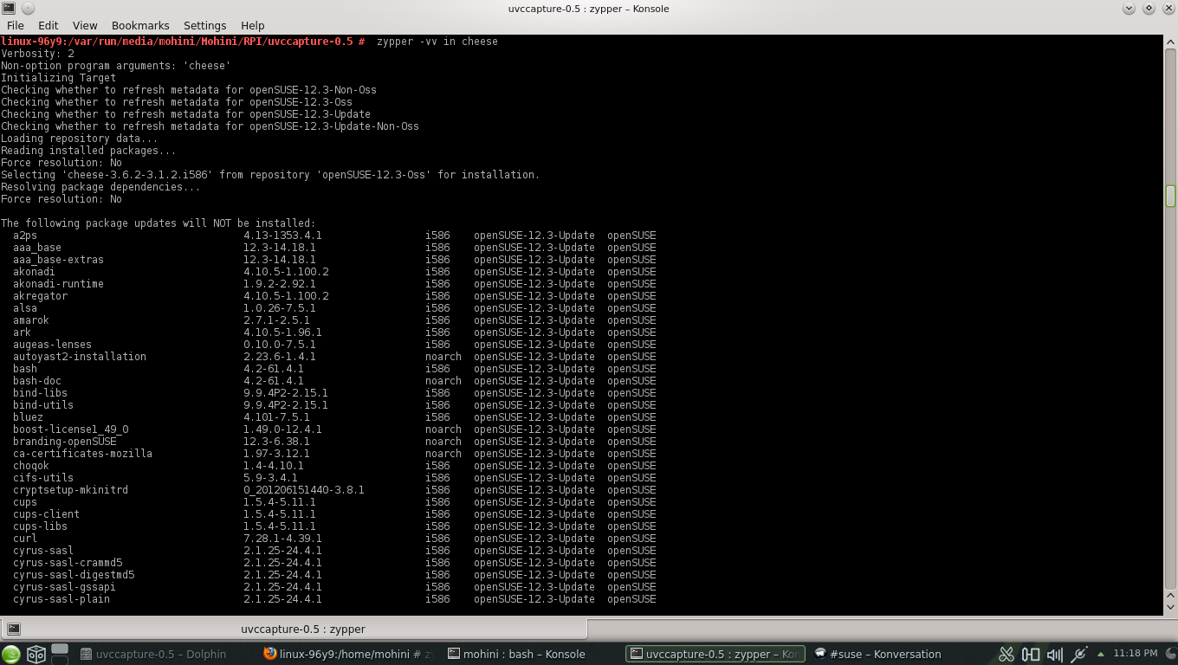
Task: Click the 'choqok' package name
Action: (31, 466)
